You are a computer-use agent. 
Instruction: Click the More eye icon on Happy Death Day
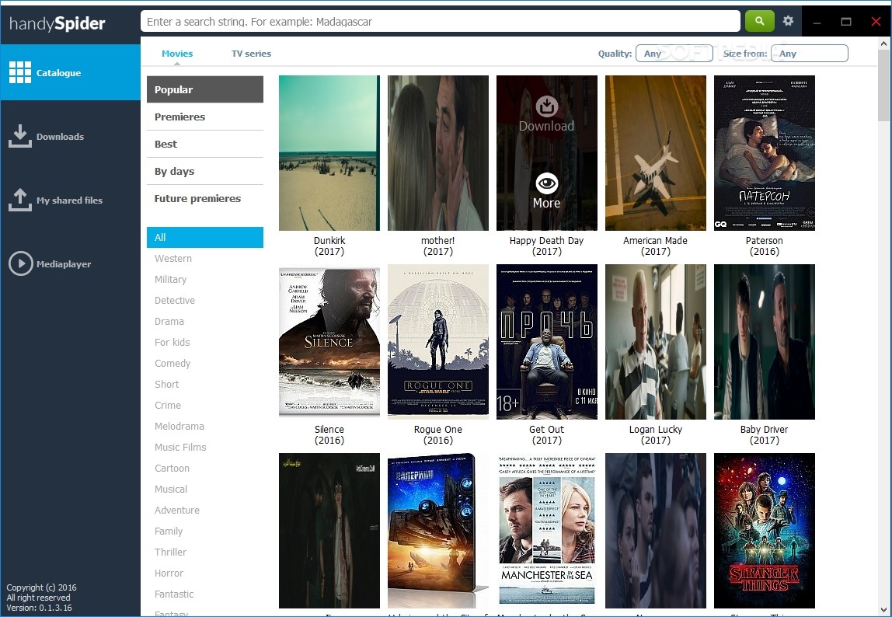click(x=547, y=183)
